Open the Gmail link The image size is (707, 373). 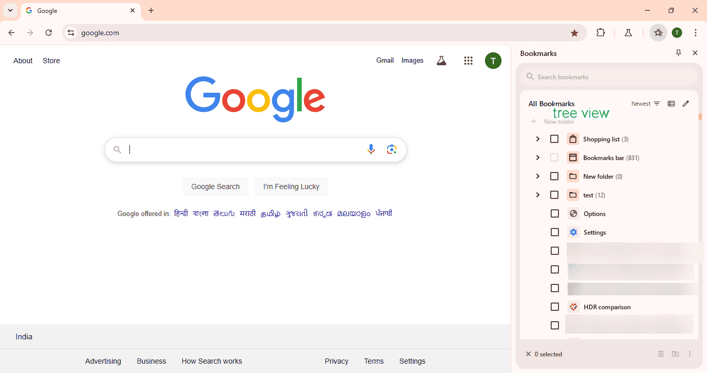(385, 61)
